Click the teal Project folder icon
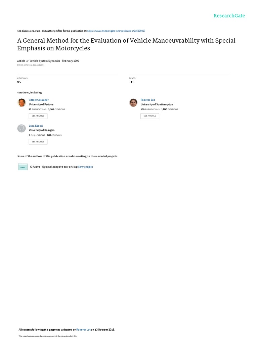 click(23, 167)
